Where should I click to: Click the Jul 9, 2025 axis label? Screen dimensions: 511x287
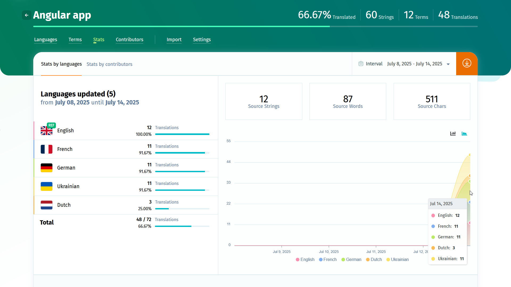click(282, 252)
